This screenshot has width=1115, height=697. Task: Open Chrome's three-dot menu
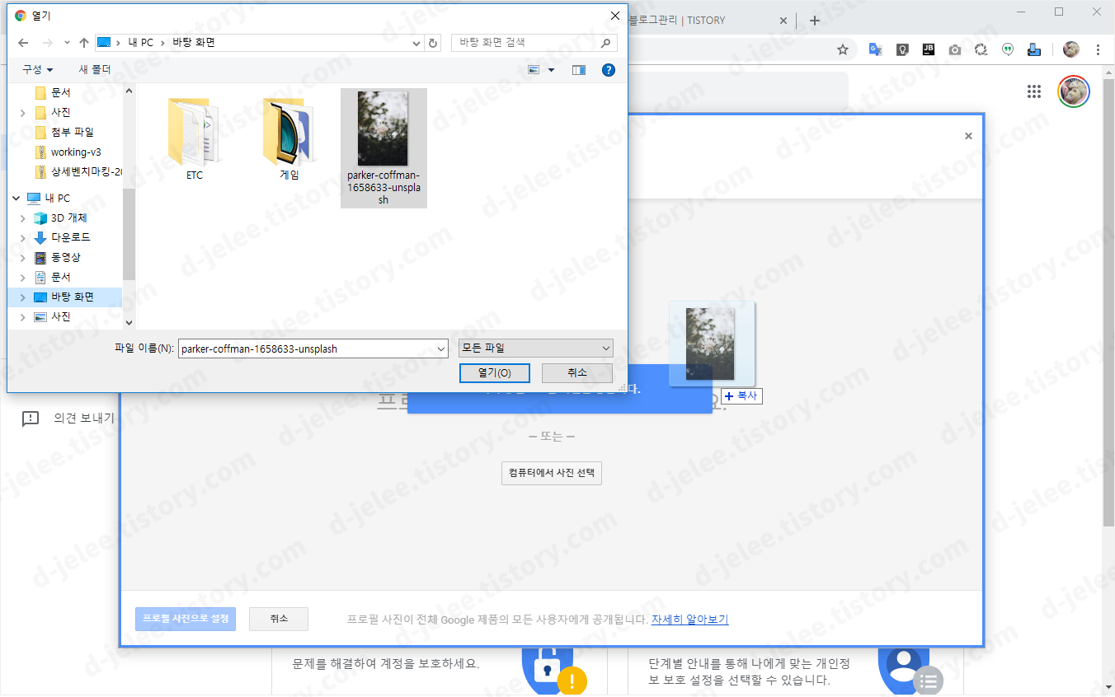pos(1098,49)
